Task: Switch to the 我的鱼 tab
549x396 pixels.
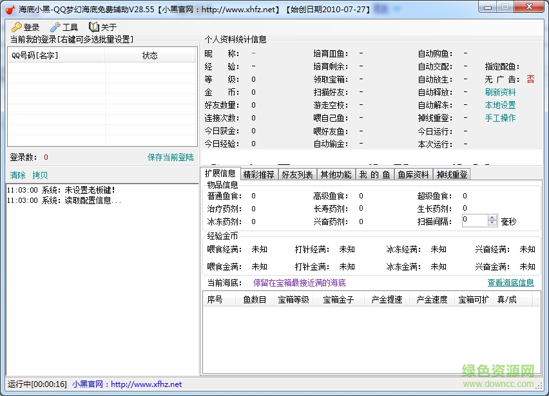Action: click(374, 173)
